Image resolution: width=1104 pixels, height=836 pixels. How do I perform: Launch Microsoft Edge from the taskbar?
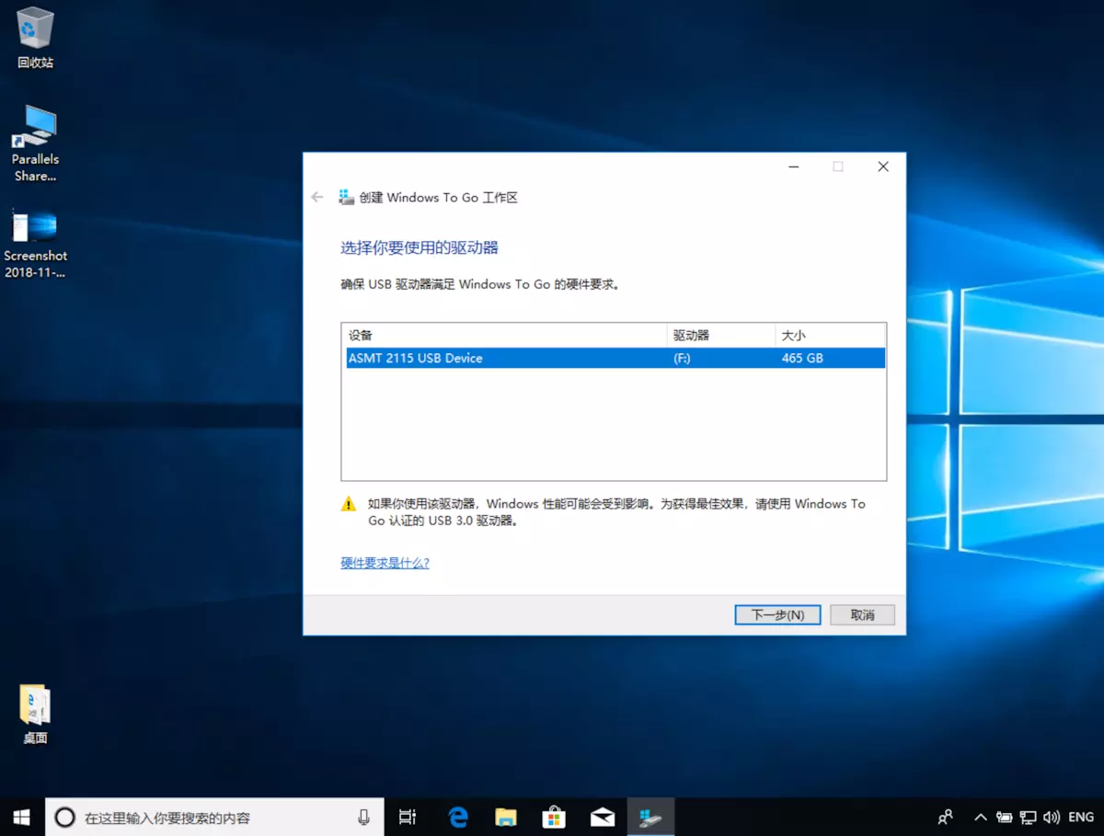pyautogui.click(x=458, y=817)
